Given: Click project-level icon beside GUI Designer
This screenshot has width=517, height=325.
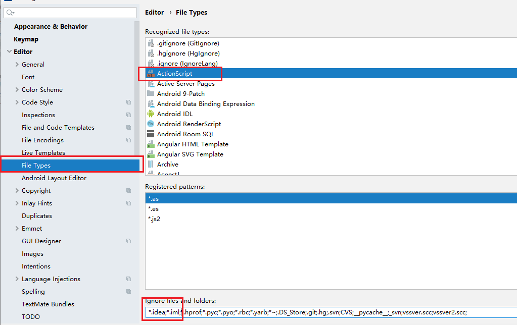Looking at the screenshot, I should [x=128, y=241].
